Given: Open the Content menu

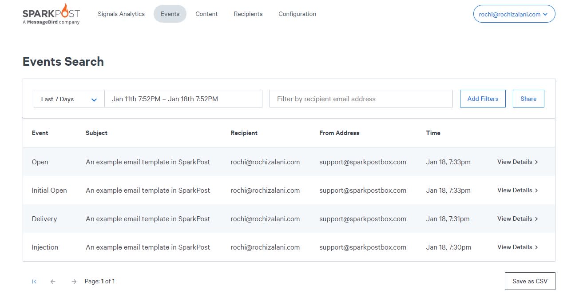Looking at the screenshot, I should coord(206,14).
